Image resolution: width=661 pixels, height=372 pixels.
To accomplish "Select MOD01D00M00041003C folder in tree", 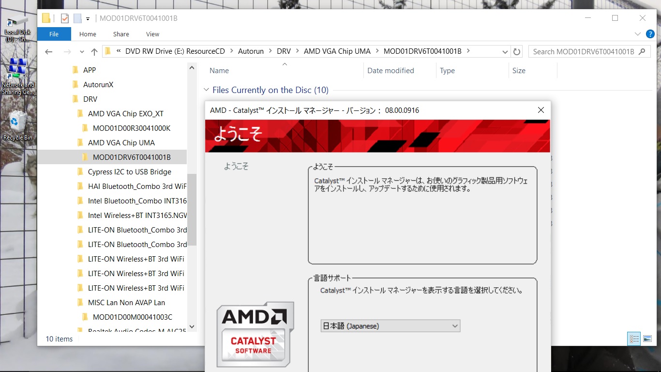I will [133, 317].
